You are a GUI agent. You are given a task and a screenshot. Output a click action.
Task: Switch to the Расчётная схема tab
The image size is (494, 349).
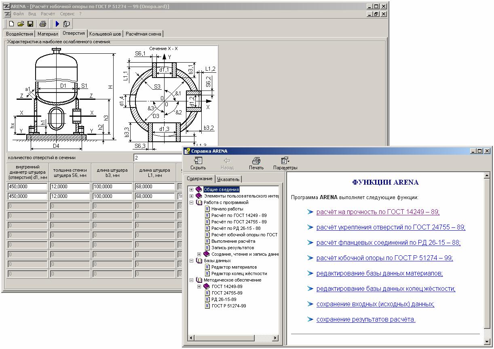point(143,34)
